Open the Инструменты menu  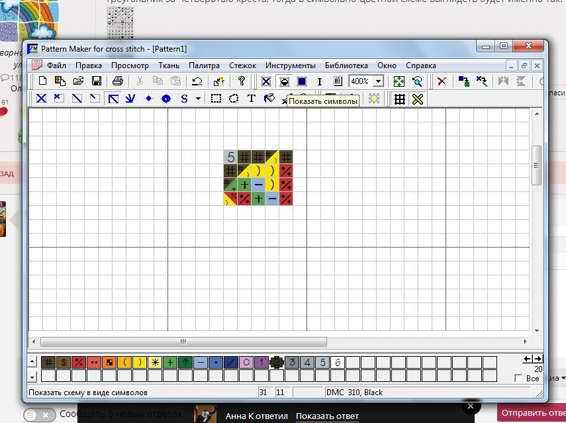(290, 66)
